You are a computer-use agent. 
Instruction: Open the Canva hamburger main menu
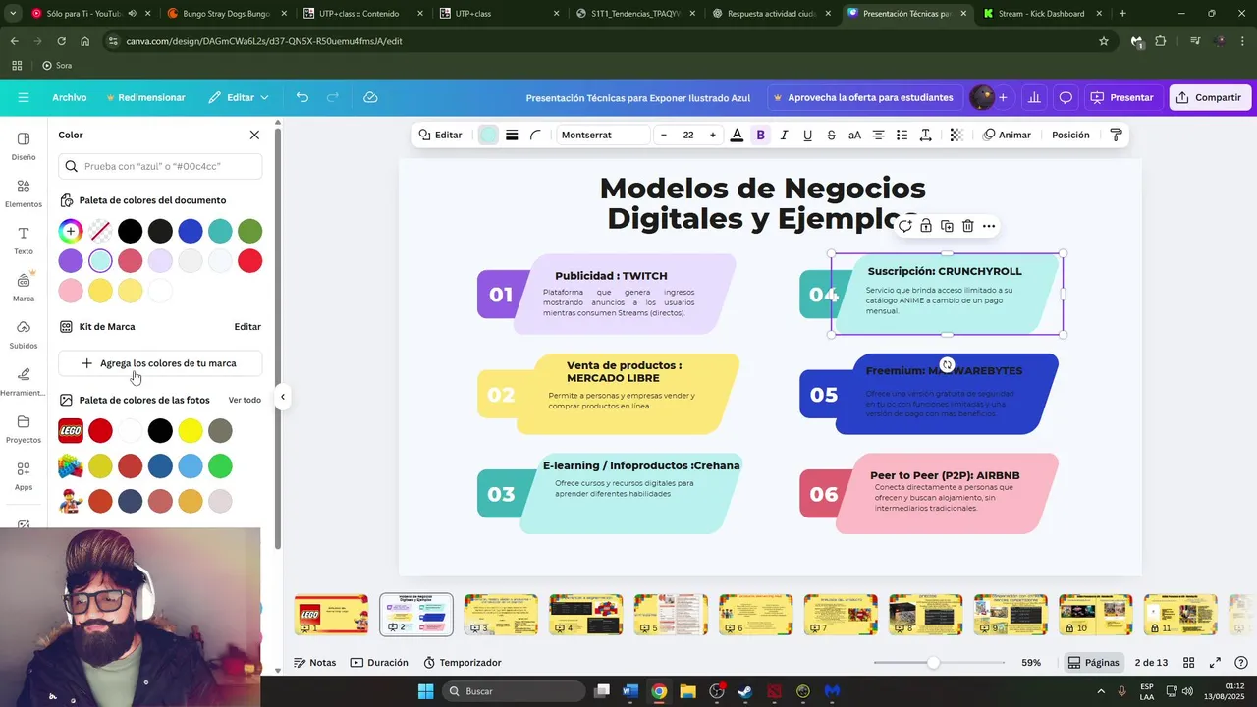tap(24, 97)
